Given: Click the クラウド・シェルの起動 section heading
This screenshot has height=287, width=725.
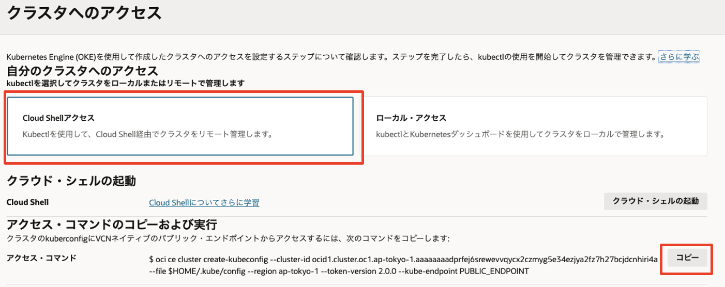Looking at the screenshot, I should click(71, 181).
